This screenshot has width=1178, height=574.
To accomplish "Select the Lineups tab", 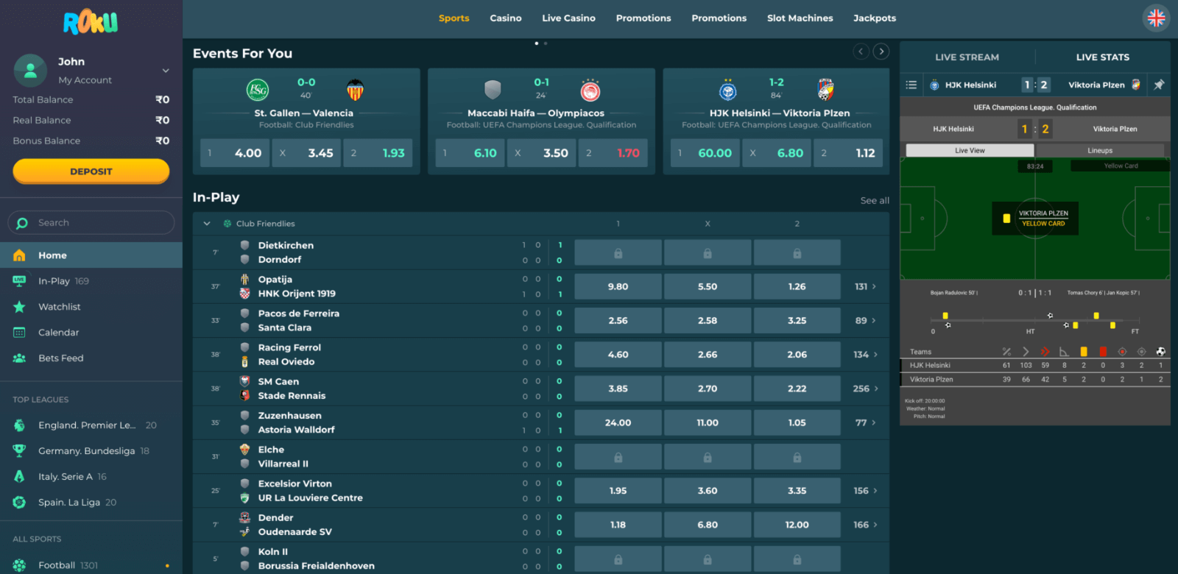I will coord(1100,150).
